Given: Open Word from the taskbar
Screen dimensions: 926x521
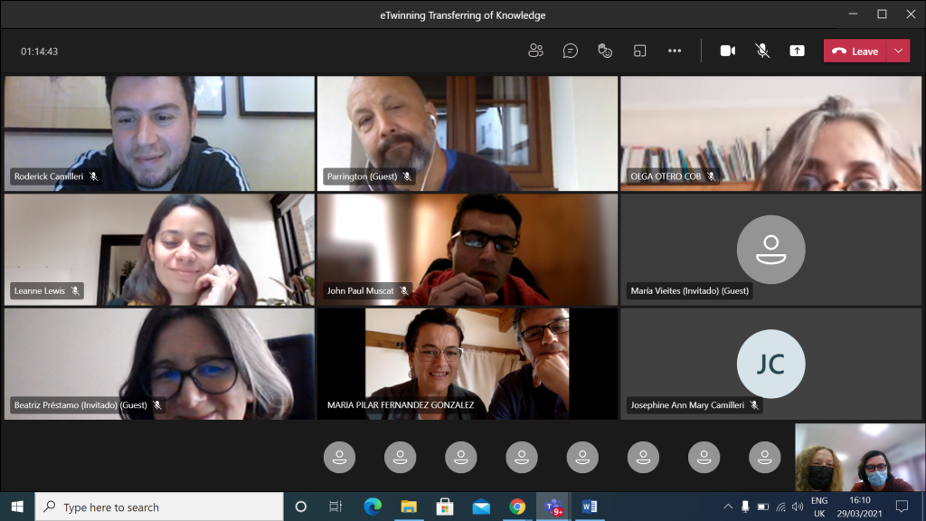Looking at the screenshot, I should click(588, 507).
